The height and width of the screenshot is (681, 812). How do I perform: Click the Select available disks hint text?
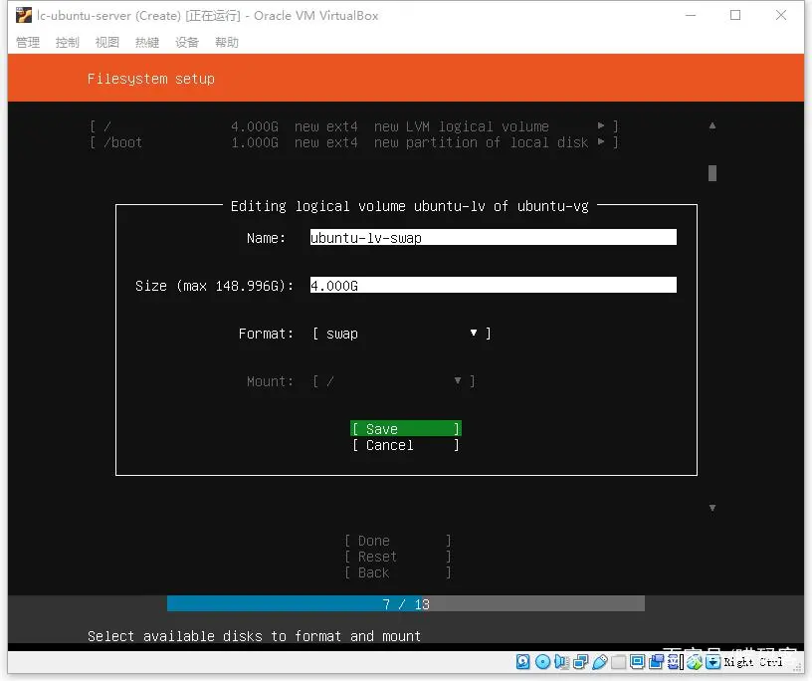pyautogui.click(x=254, y=636)
